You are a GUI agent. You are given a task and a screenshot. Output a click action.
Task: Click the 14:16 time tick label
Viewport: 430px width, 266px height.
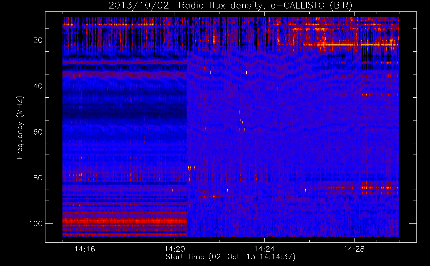(x=85, y=249)
